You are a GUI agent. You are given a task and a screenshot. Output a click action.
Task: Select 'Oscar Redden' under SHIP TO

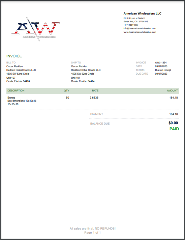(x=79, y=66)
